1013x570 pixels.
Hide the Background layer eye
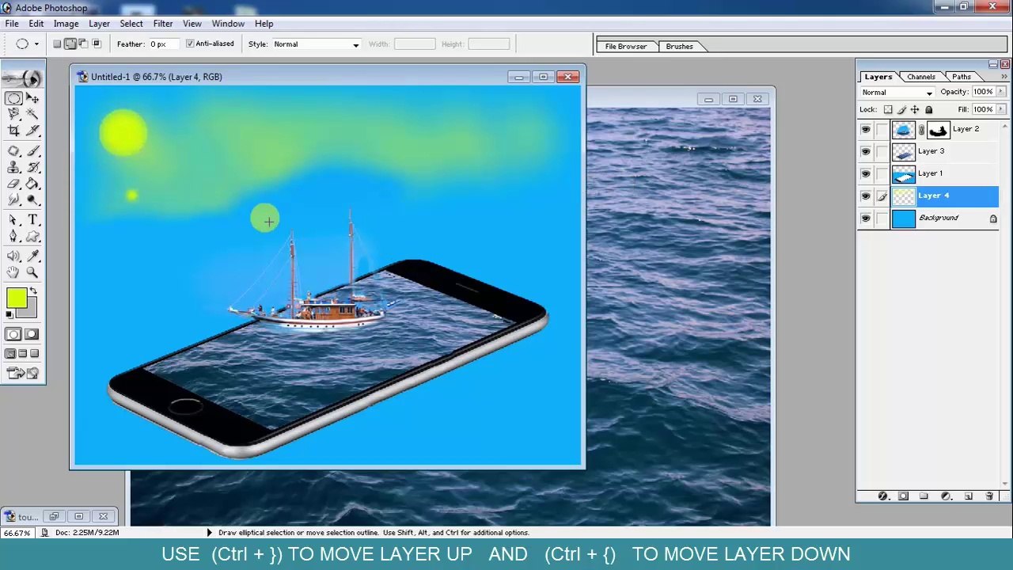865,218
